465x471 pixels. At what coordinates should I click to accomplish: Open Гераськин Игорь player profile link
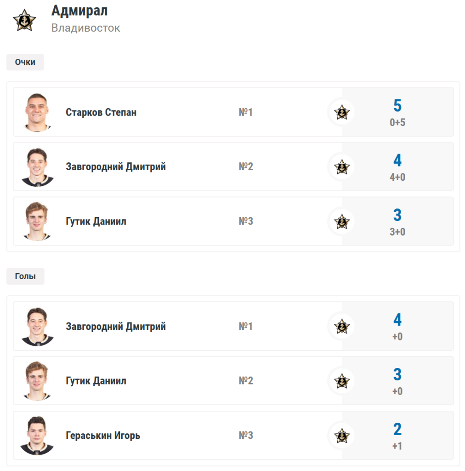pyautogui.click(x=103, y=436)
